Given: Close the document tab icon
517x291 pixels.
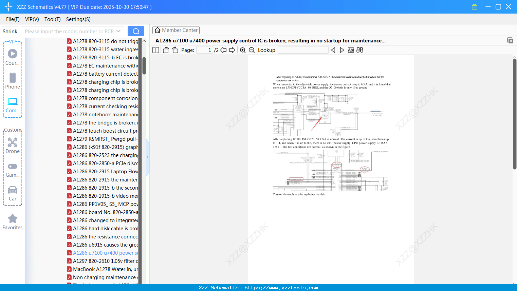Looking at the screenshot, I should click(510, 40).
